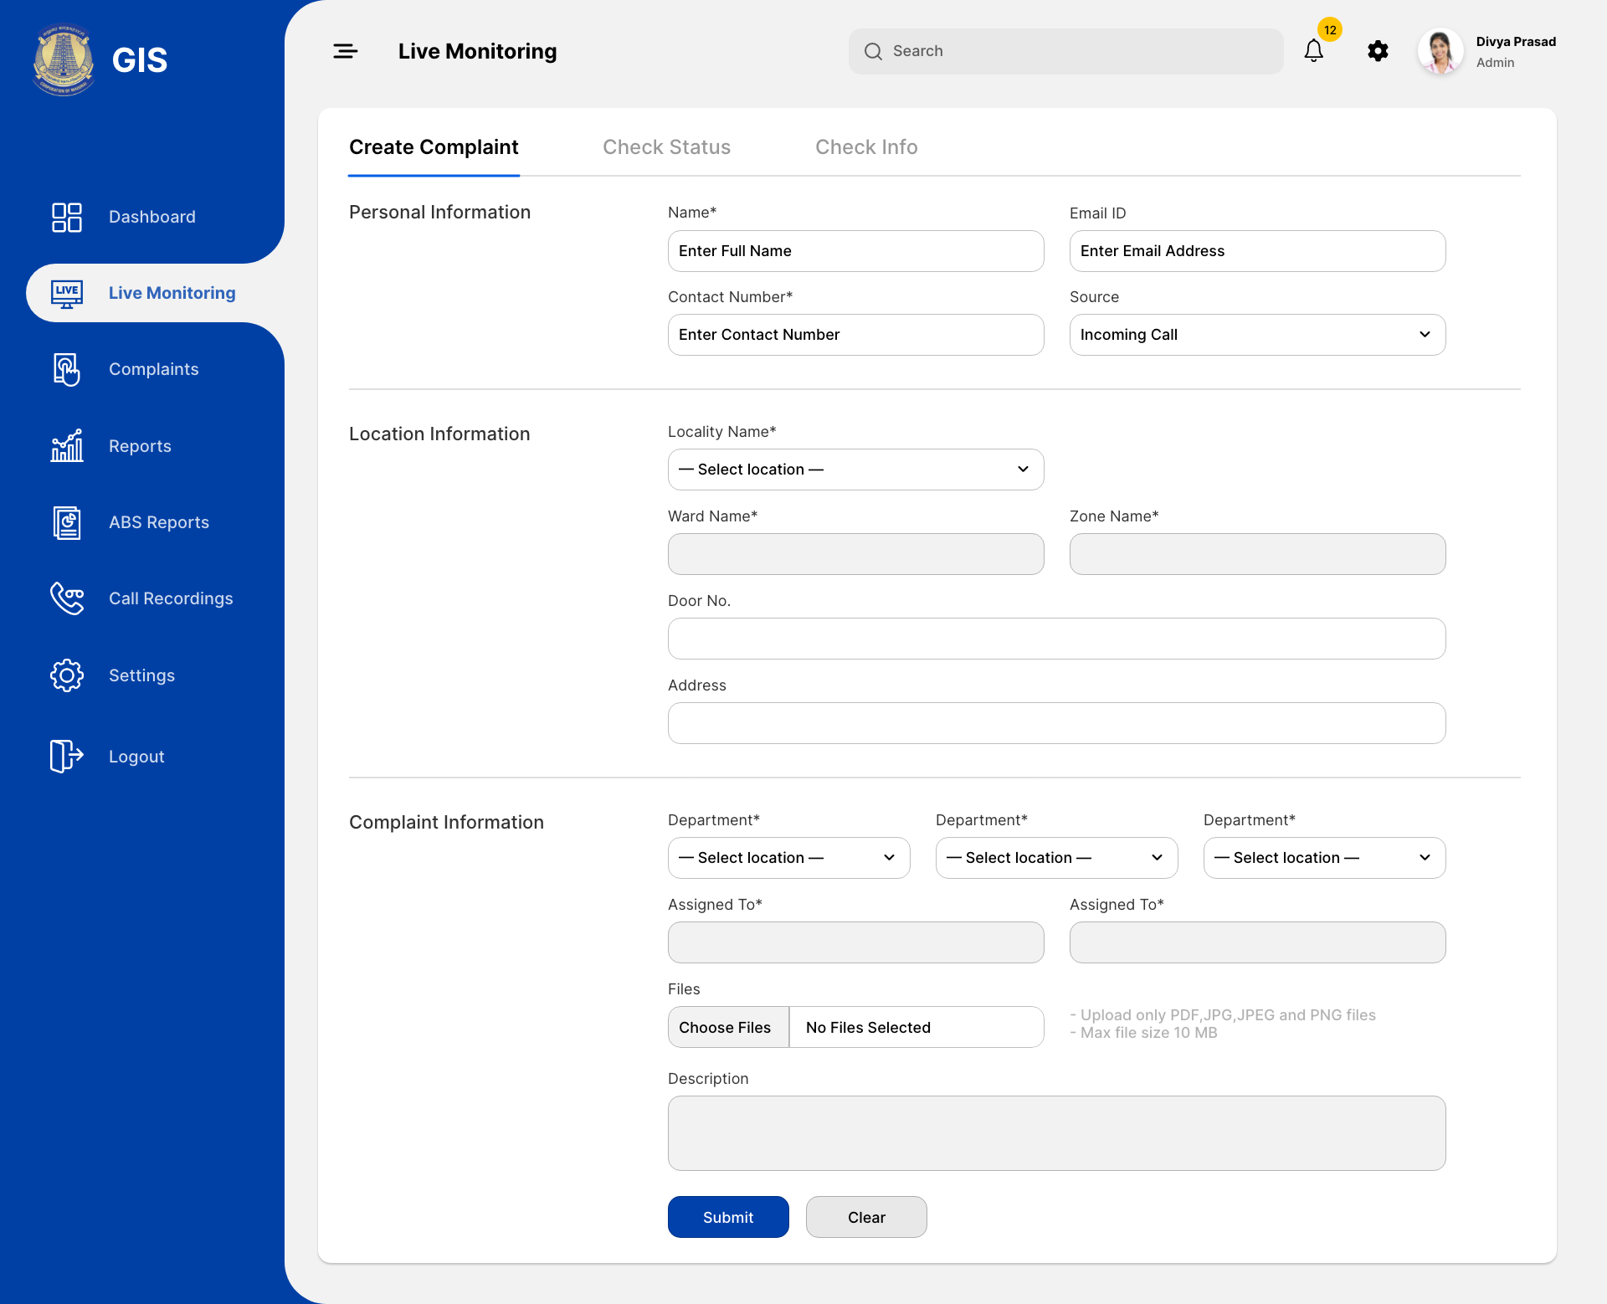
Task: Open Complaints via its sidebar icon
Action: point(67,369)
